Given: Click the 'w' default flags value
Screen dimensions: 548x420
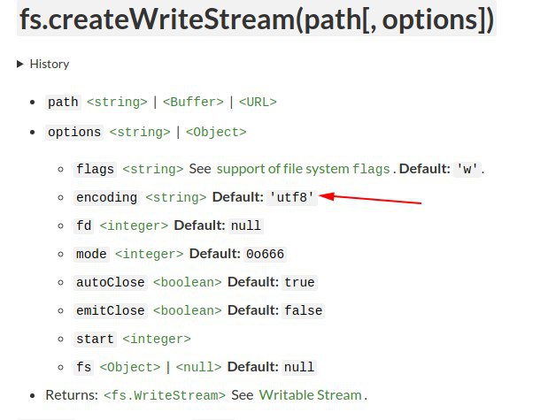Looking at the screenshot, I should point(467,170).
